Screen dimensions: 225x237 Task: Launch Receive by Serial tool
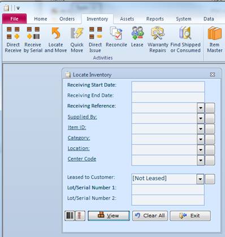point(33,40)
